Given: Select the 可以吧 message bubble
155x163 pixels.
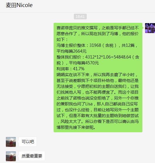Looking at the screenshot, I should [x=28, y=142].
